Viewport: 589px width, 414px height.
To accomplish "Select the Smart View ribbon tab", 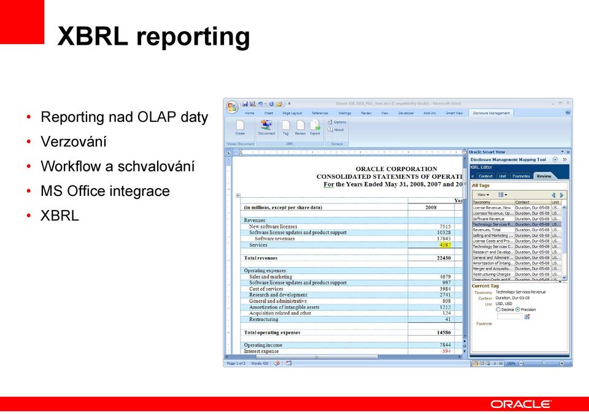I will [x=454, y=113].
